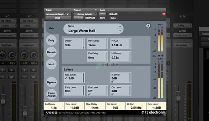Click the Hi Cut slider in the Main panel
209x121 pixels.
click(130, 43)
